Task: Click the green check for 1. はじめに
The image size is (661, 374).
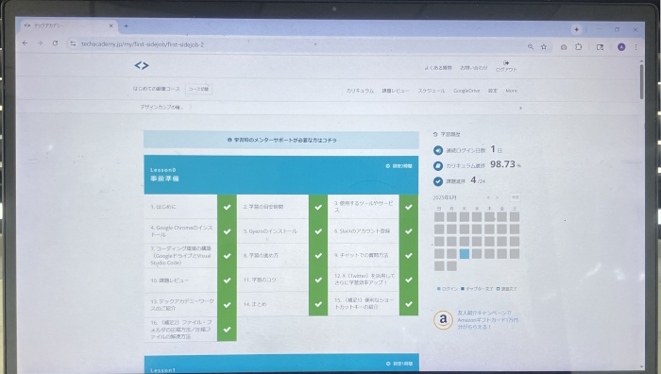Action: coord(227,207)
